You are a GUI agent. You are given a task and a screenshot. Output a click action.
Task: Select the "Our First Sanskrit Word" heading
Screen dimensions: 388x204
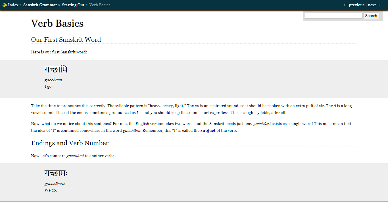[x=66, y=39]
